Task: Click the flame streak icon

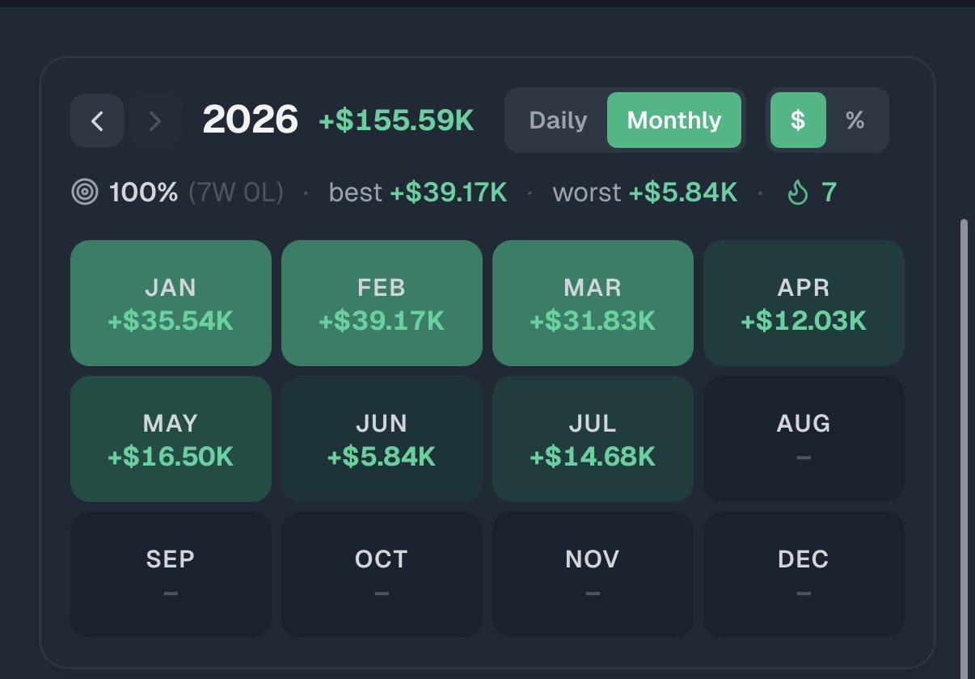Action: click(x=797, y=192)
